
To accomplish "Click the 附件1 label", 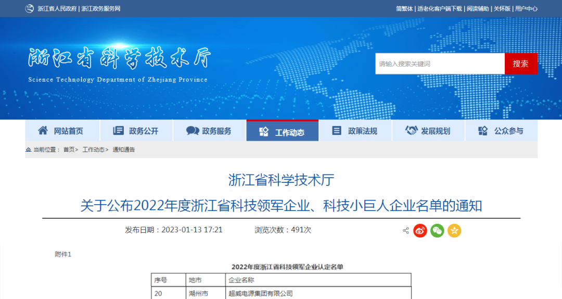I will tap(63, 254).
